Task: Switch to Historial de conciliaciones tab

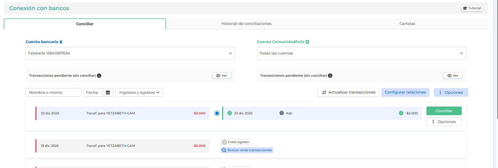Action: (x=246, y=24)
